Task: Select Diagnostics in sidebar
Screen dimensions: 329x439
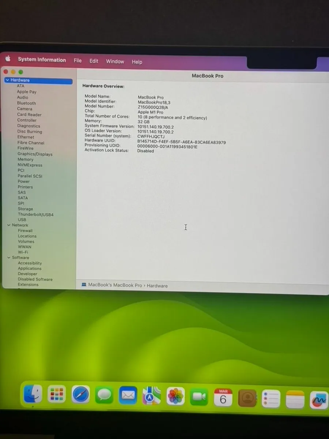Action: pyautogui.click(x=29, y=126)
